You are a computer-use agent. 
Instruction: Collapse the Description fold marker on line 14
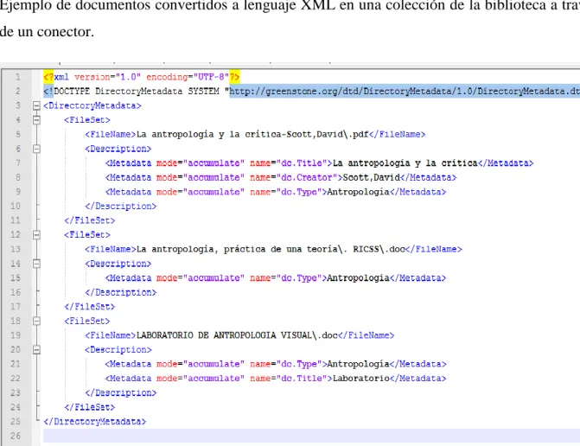[x=36, y=264]
